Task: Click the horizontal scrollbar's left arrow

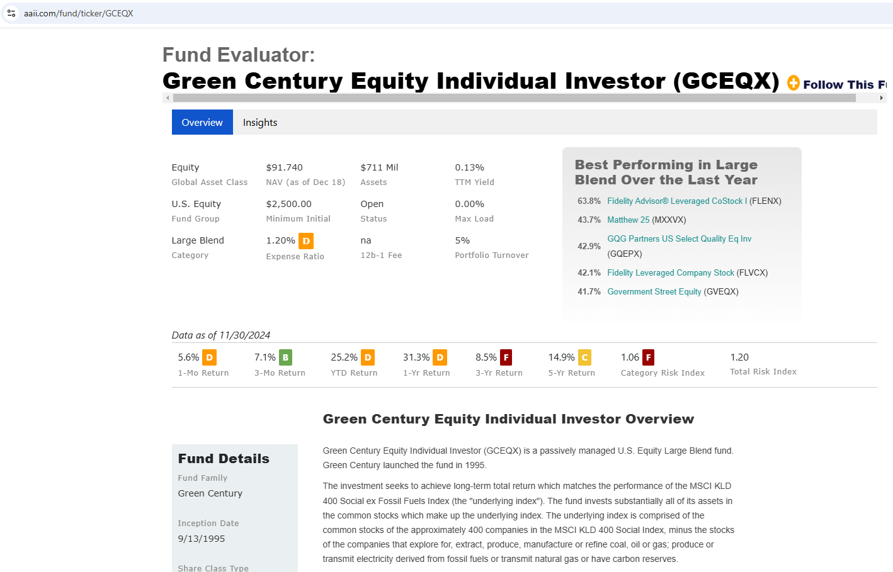Action: point(167,98)
